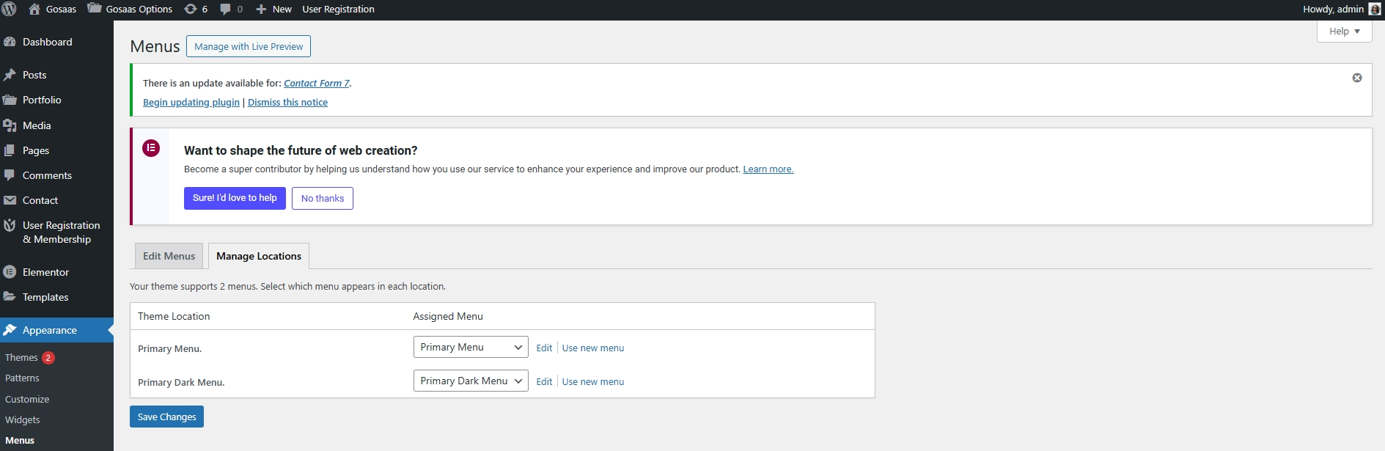This screenshot has height=451, width=1385.
Task: Click the plus New content icon
Action: 261,10
